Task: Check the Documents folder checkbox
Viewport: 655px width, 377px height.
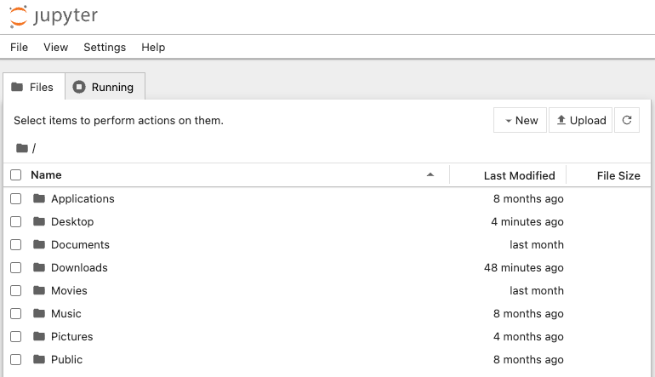Action: (x=15, y=245)
